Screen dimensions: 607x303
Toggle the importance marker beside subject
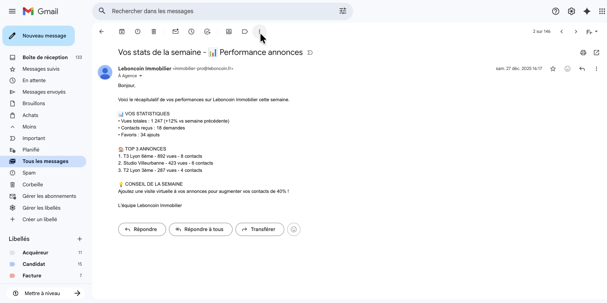310,53
